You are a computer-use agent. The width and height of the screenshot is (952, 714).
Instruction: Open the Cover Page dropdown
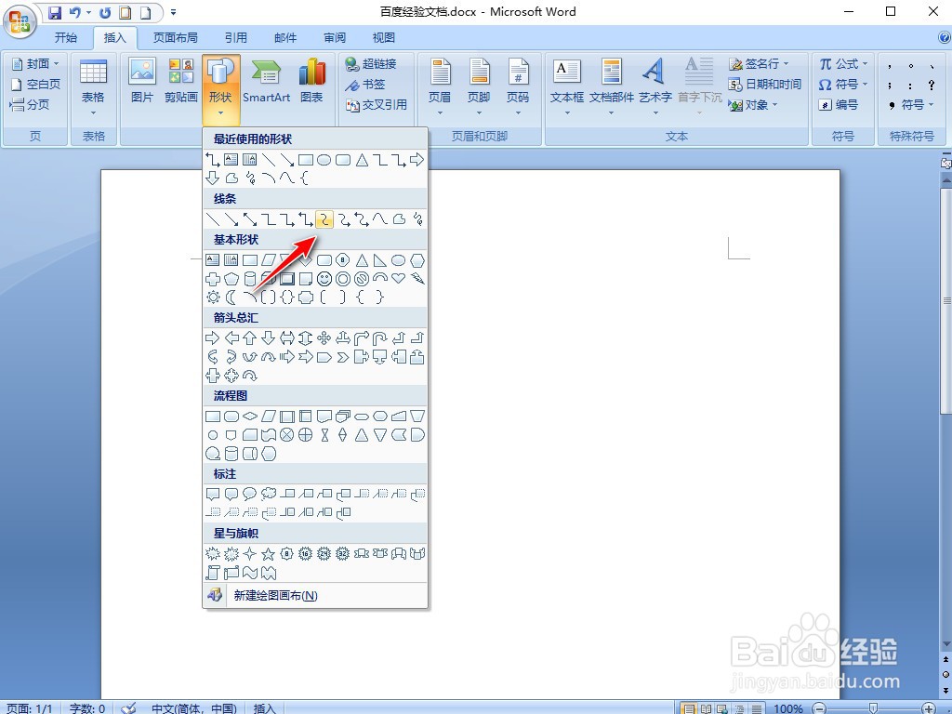pyautogui.click(x=36, y=64)
